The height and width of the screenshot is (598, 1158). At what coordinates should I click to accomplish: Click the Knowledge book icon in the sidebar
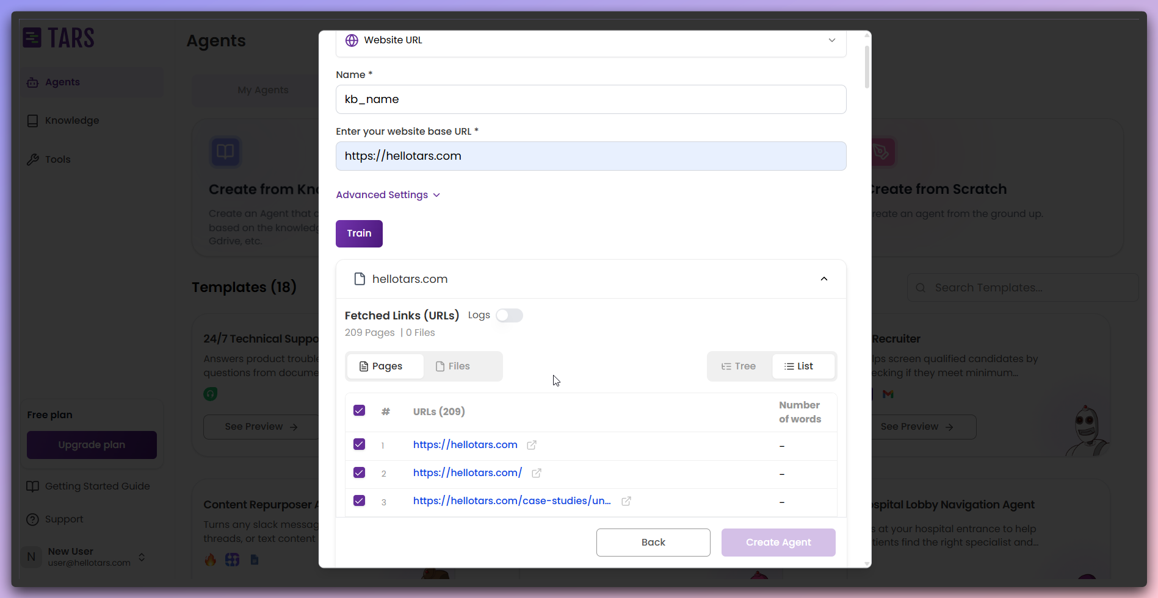[x=32, y=121]
